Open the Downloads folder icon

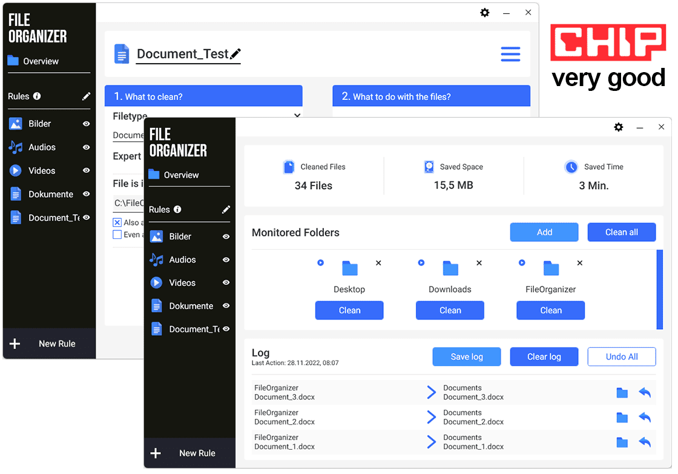tap(450, 268)
